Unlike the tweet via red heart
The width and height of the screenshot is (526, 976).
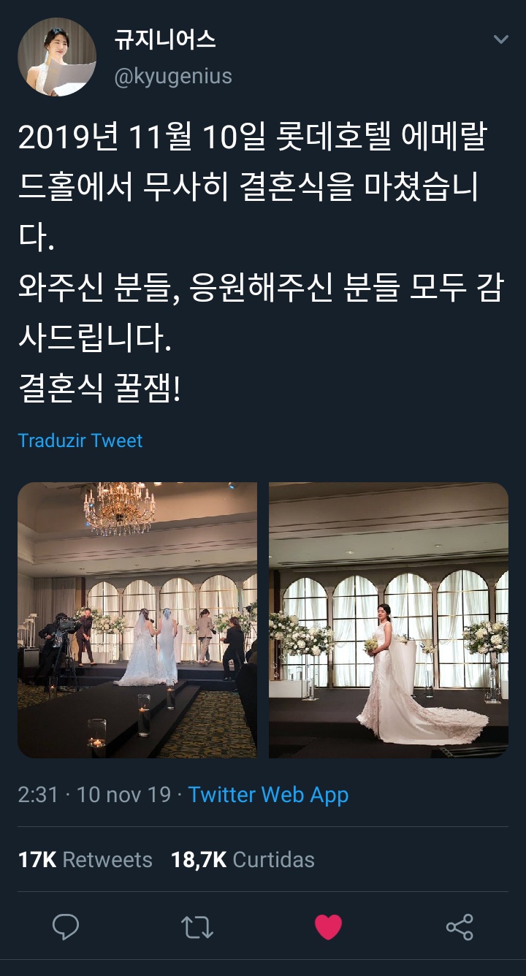coord(328,927)
